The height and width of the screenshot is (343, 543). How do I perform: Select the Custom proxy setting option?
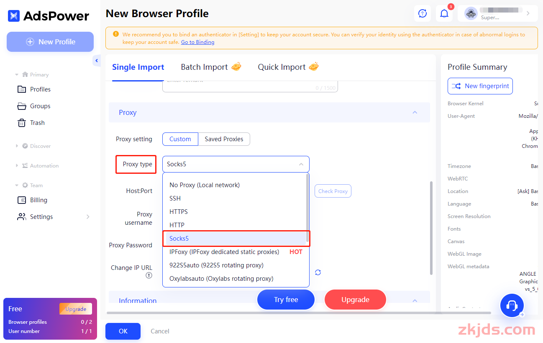[180, 139]
